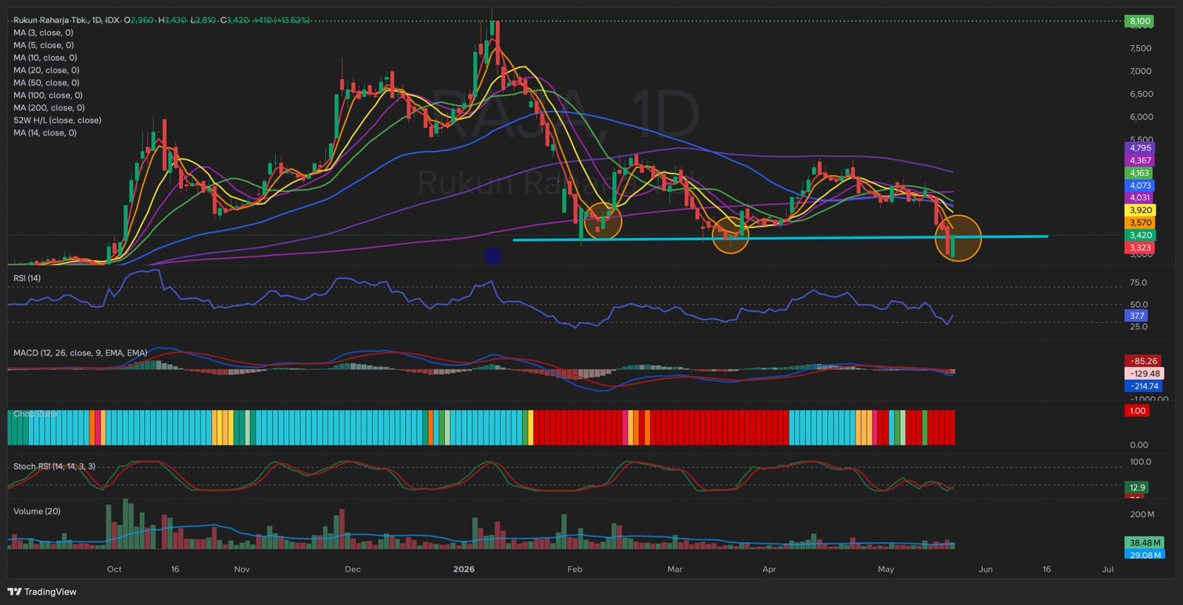Select the MA (50, close, 0) indicator legend

click(46, 83)
